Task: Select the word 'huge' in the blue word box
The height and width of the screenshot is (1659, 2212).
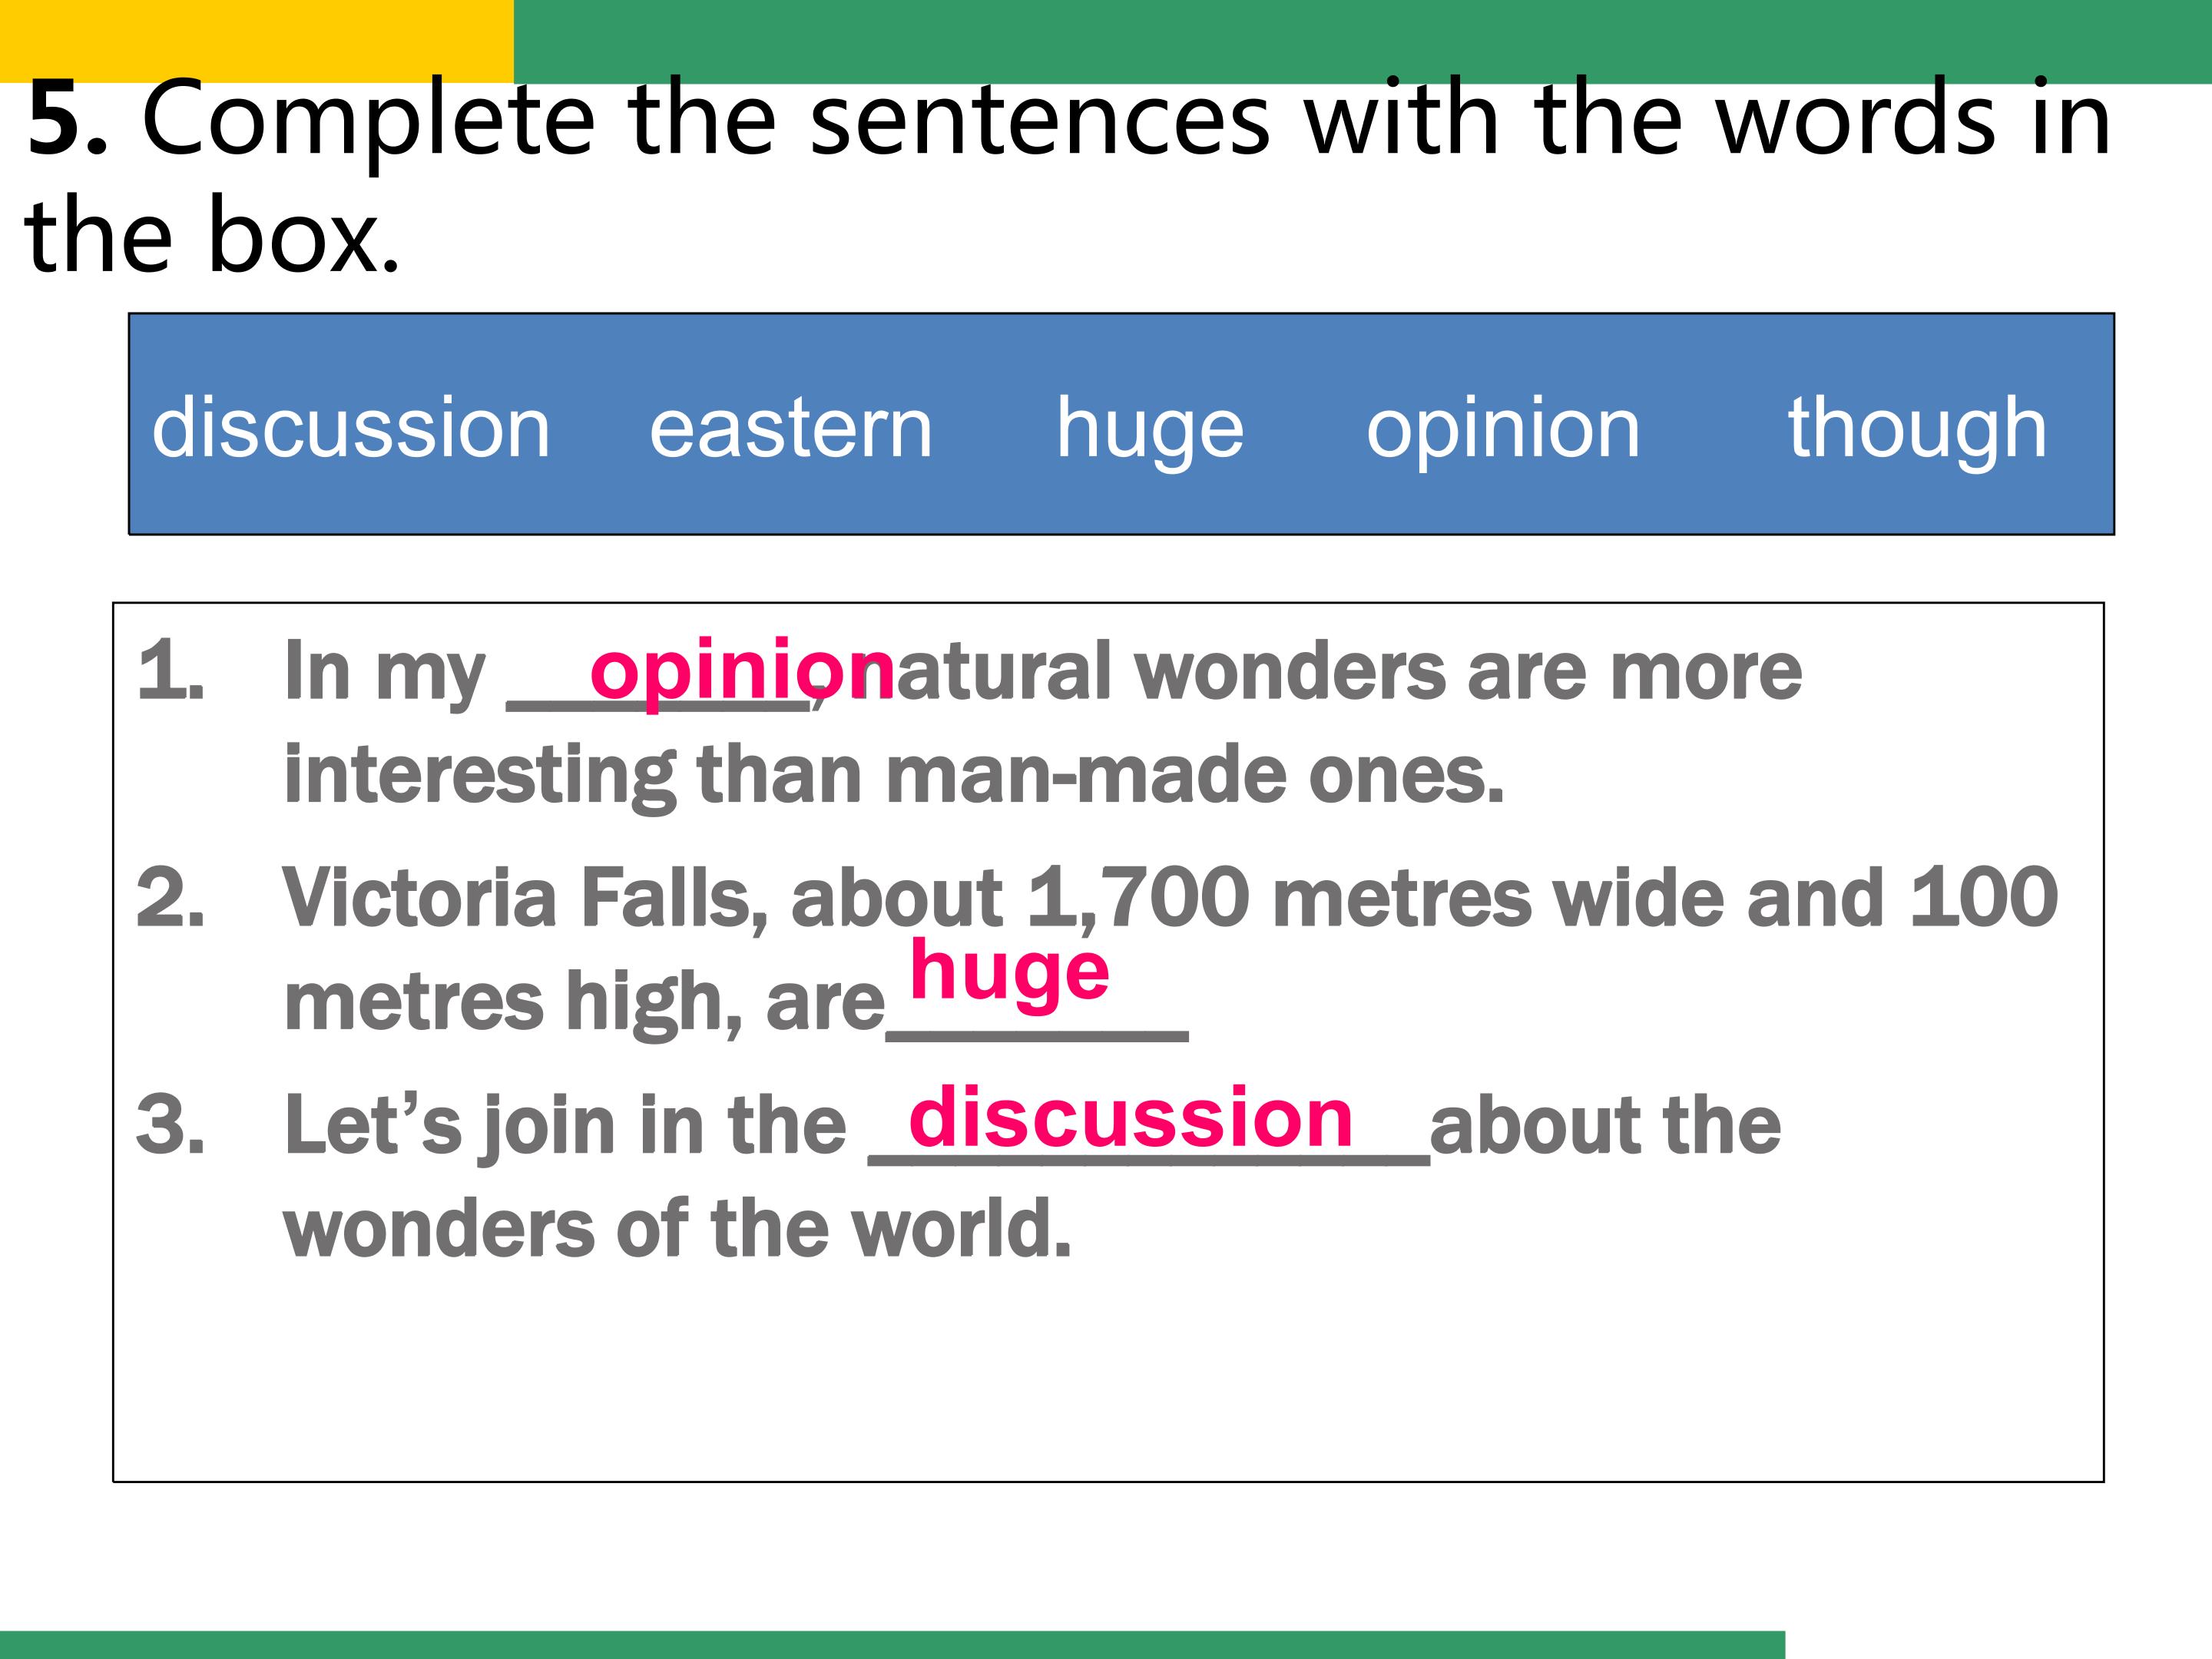Action: [1150, 429]
